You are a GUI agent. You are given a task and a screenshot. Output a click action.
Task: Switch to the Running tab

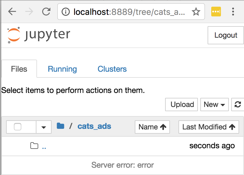pos(62,69)
